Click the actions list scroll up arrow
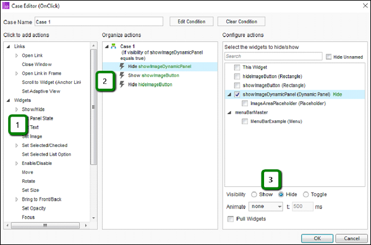The height and width of the screenshot is (245, 371). pos(94,46)
